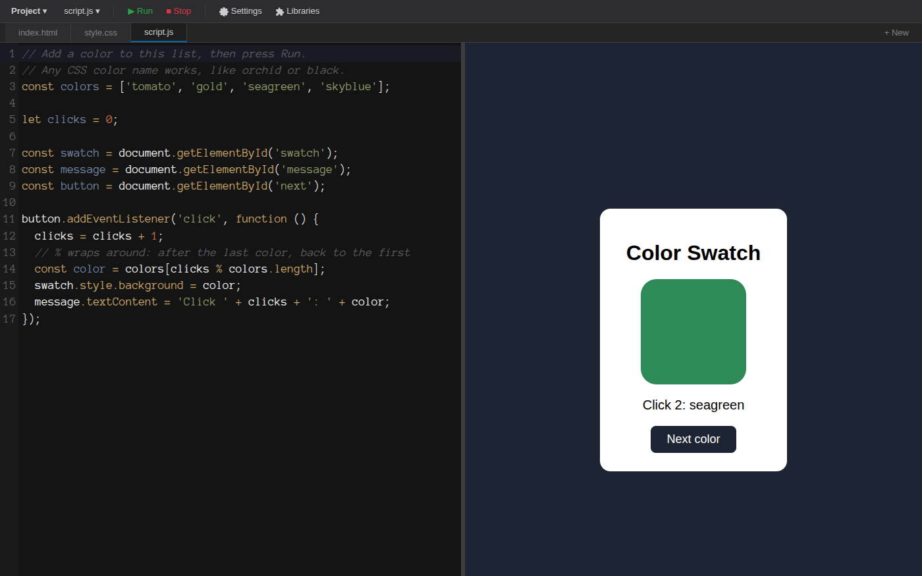Open Settings via the gear icon

pyautogui.click(x=240, y=11)
